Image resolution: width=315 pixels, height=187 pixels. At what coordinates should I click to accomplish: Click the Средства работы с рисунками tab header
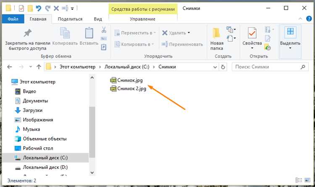tap(143, 9)
